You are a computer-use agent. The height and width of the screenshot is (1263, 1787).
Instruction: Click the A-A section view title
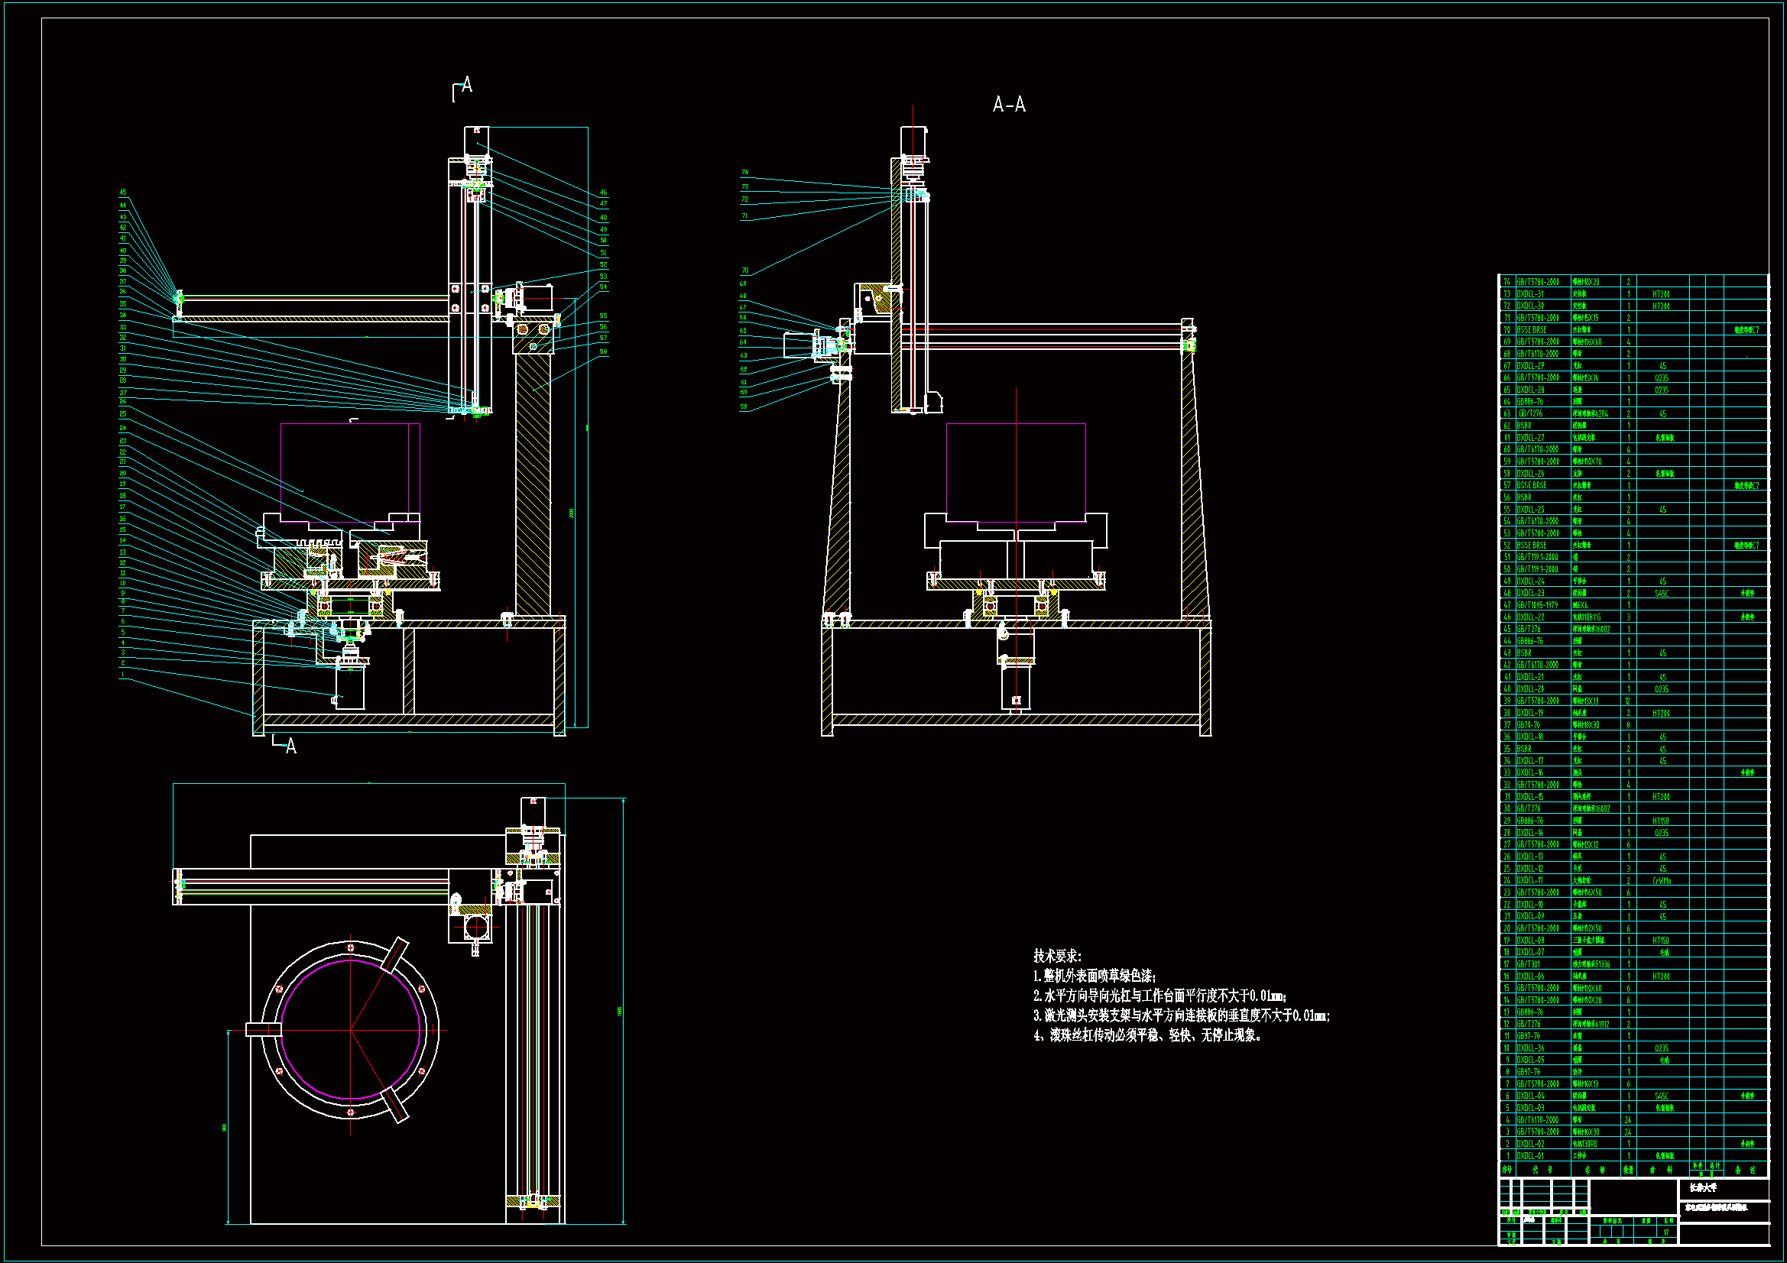[x=1009, y=104]
